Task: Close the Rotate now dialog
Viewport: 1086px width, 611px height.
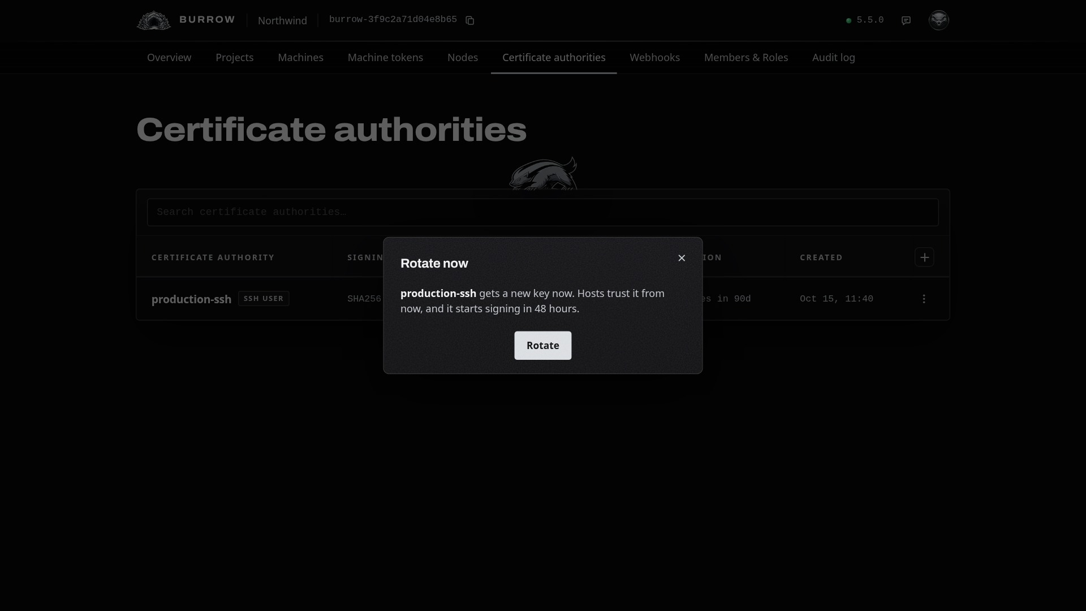Action: pyautogui.click(x=682, y=258)
